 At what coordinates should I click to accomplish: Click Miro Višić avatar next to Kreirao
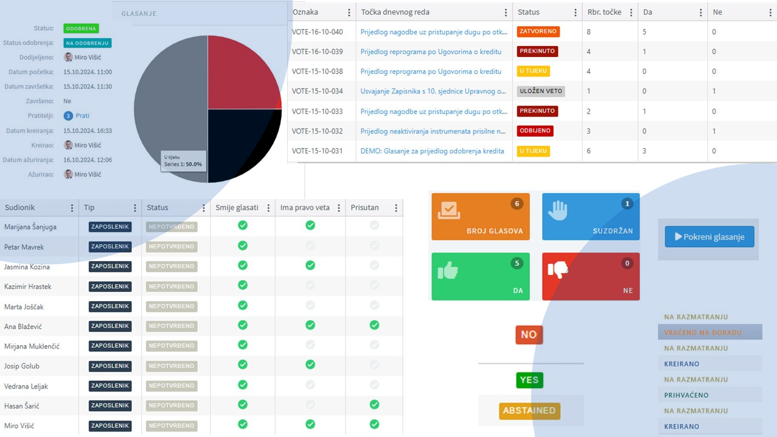click(x=69, y=145)
